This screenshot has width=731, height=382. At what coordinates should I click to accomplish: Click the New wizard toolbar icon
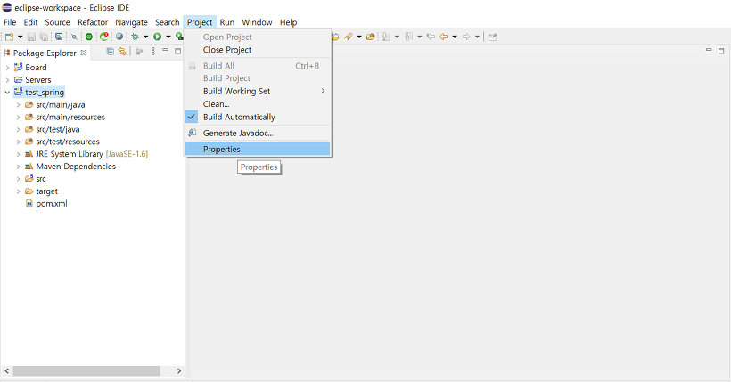[x=9, y=37]
